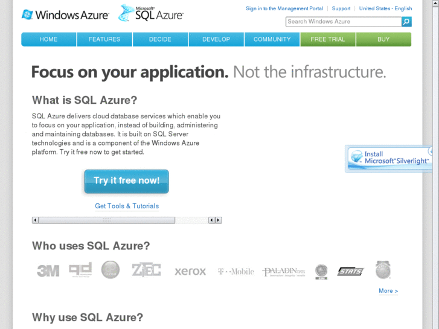This screenshot has height=329, width=439.
Task: Click Sign in to the Management Portal
Action: pos(284,8)
